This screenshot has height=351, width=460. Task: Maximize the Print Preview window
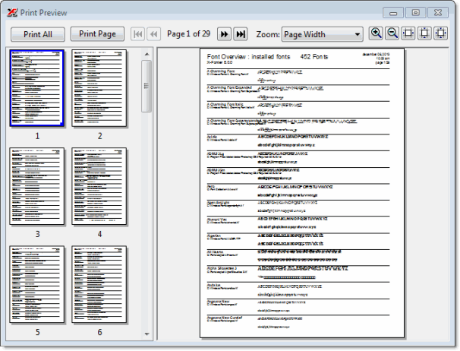pos(415,13)
